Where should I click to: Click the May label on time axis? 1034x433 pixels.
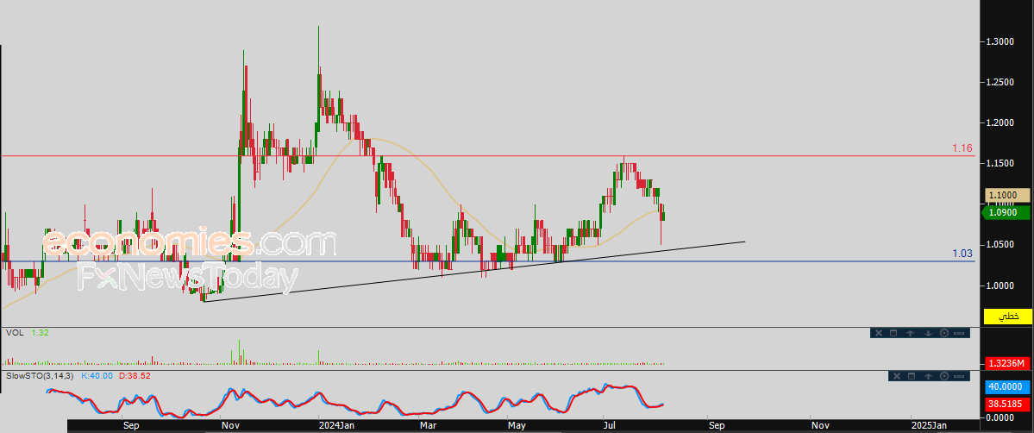[x=517, y=426]
